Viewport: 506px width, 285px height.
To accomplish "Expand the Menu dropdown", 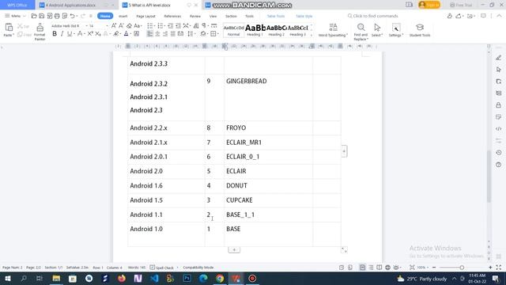I will (15, 16).
